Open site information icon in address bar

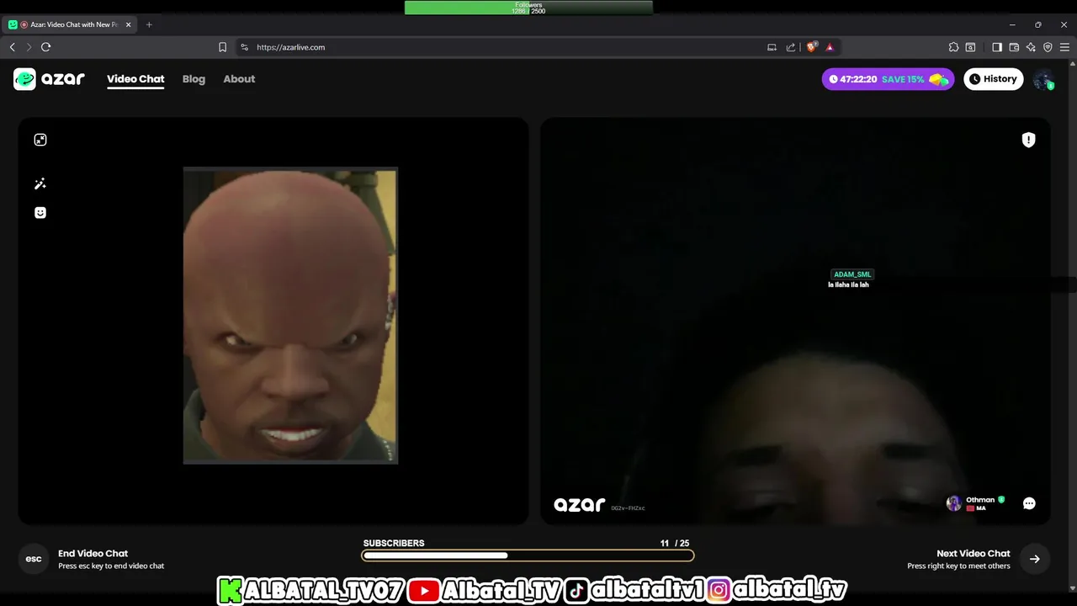244,47
